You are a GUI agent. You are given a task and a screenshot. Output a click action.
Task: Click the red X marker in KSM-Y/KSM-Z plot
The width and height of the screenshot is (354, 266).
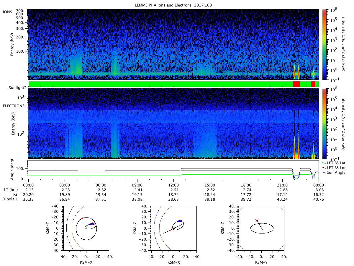pyautogui.click(x=257, y=220)
